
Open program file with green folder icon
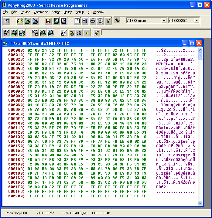[28, 21]
